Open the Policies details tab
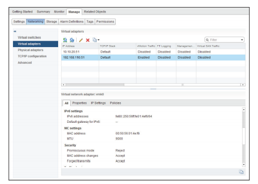The height and width of the screenshot is (184, 258). (115, 103)
